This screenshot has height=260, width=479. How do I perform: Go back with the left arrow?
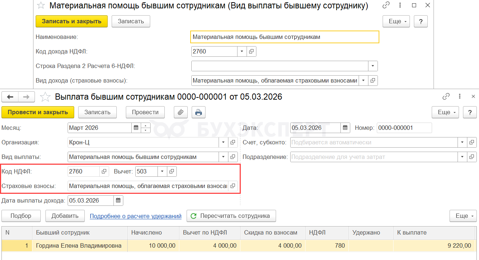(10, 97)
